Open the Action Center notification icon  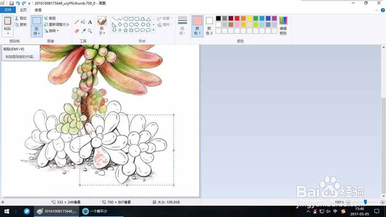(377, 211)
